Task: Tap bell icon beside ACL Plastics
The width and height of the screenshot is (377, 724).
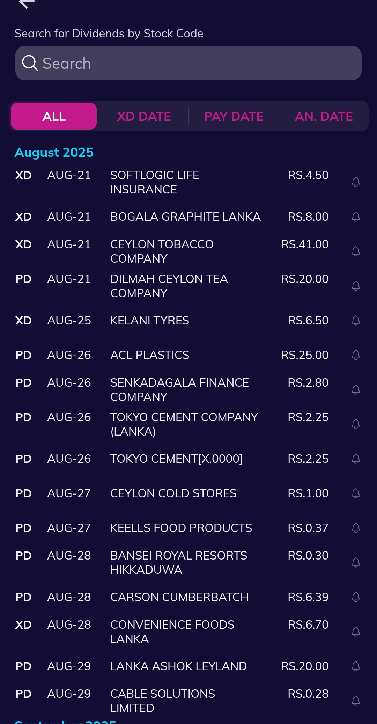Action: pos(356,355)
